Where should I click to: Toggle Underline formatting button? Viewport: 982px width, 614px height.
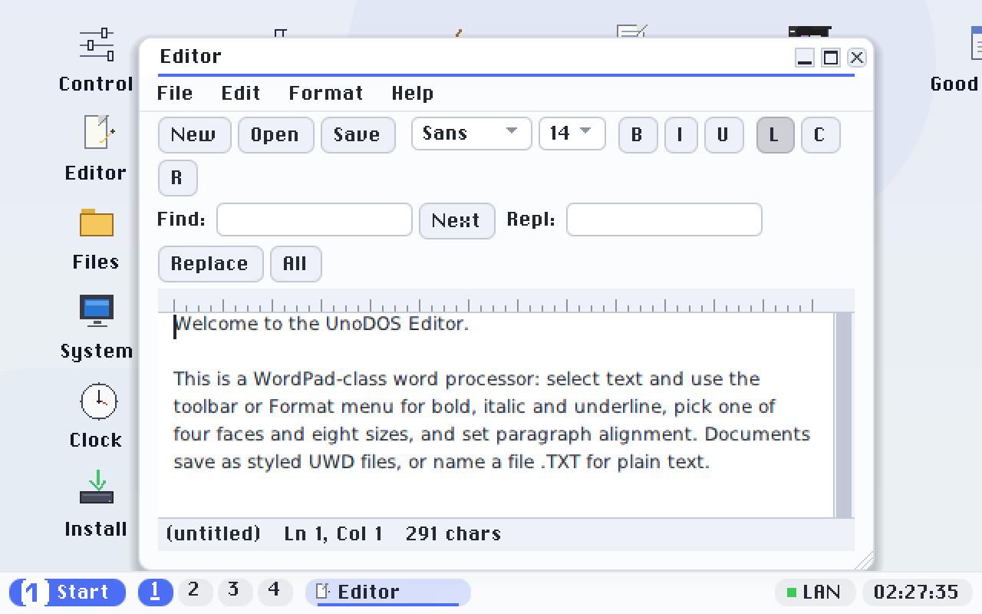(x=723, y=135)
